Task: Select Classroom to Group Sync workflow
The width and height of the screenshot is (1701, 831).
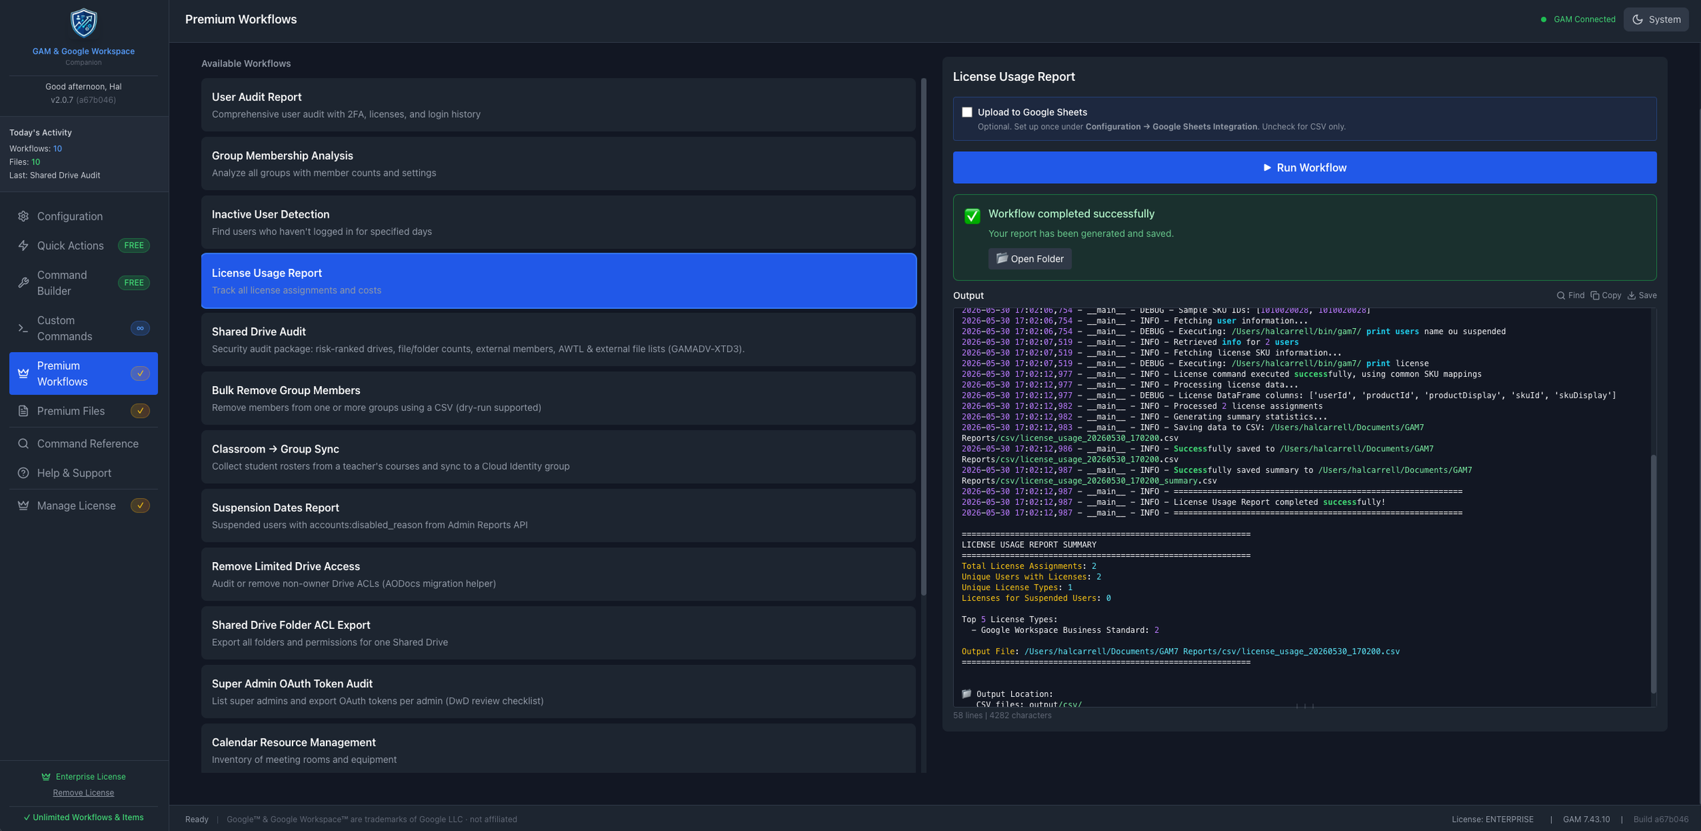Action: point(559,457)
